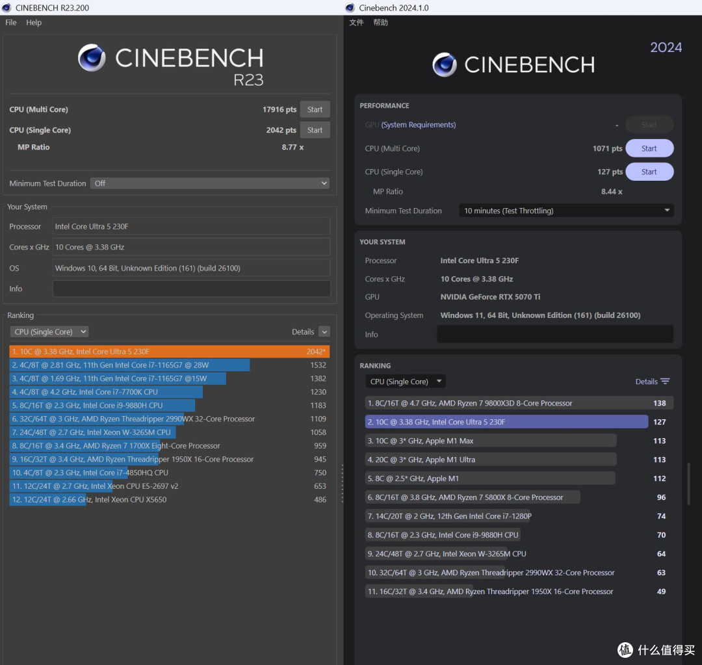Click the Details filter icon in 2024 ranking
Image resolution: width=702 pixels, height=665 pixels.
tap(666, 382)
